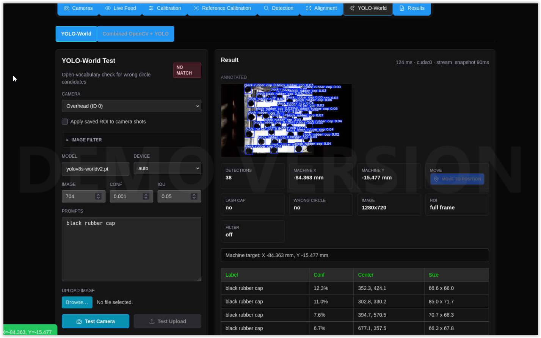This screenshot has width=541, height=338.
Task: Enable Apply saved ROI to camera shots
Action: pos(65,122)
